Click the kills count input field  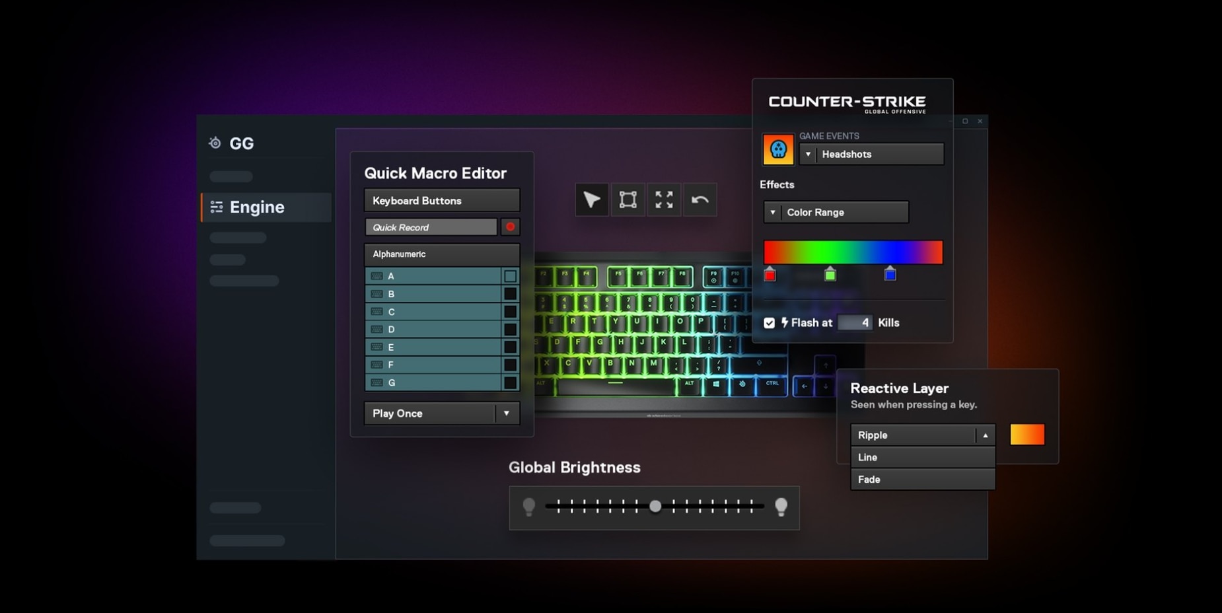point(855,322)
